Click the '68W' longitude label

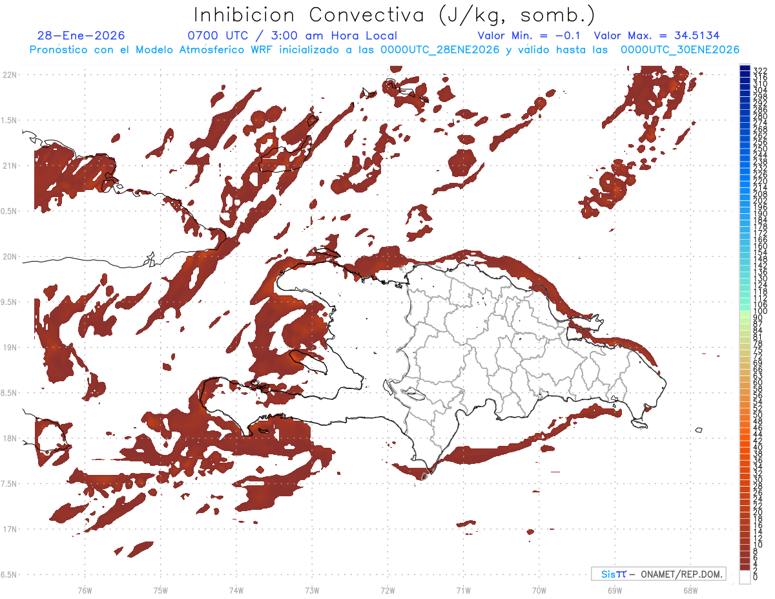pos(690,590)
